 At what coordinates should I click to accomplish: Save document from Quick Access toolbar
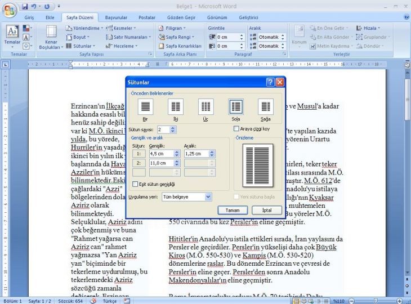coord(25,6)
